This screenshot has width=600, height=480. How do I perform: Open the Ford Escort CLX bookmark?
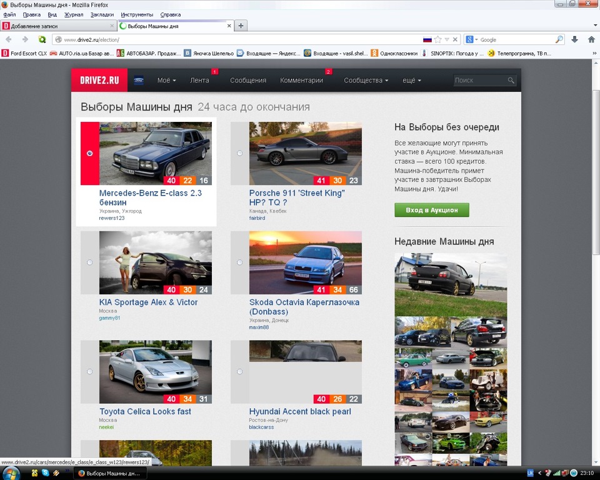coord(24,54)
